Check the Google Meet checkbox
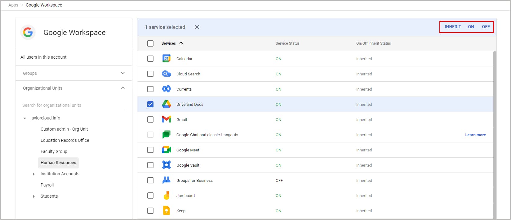The width and height of the screenshot is (511, 220). pyautogui.click(x=150, y=150)
